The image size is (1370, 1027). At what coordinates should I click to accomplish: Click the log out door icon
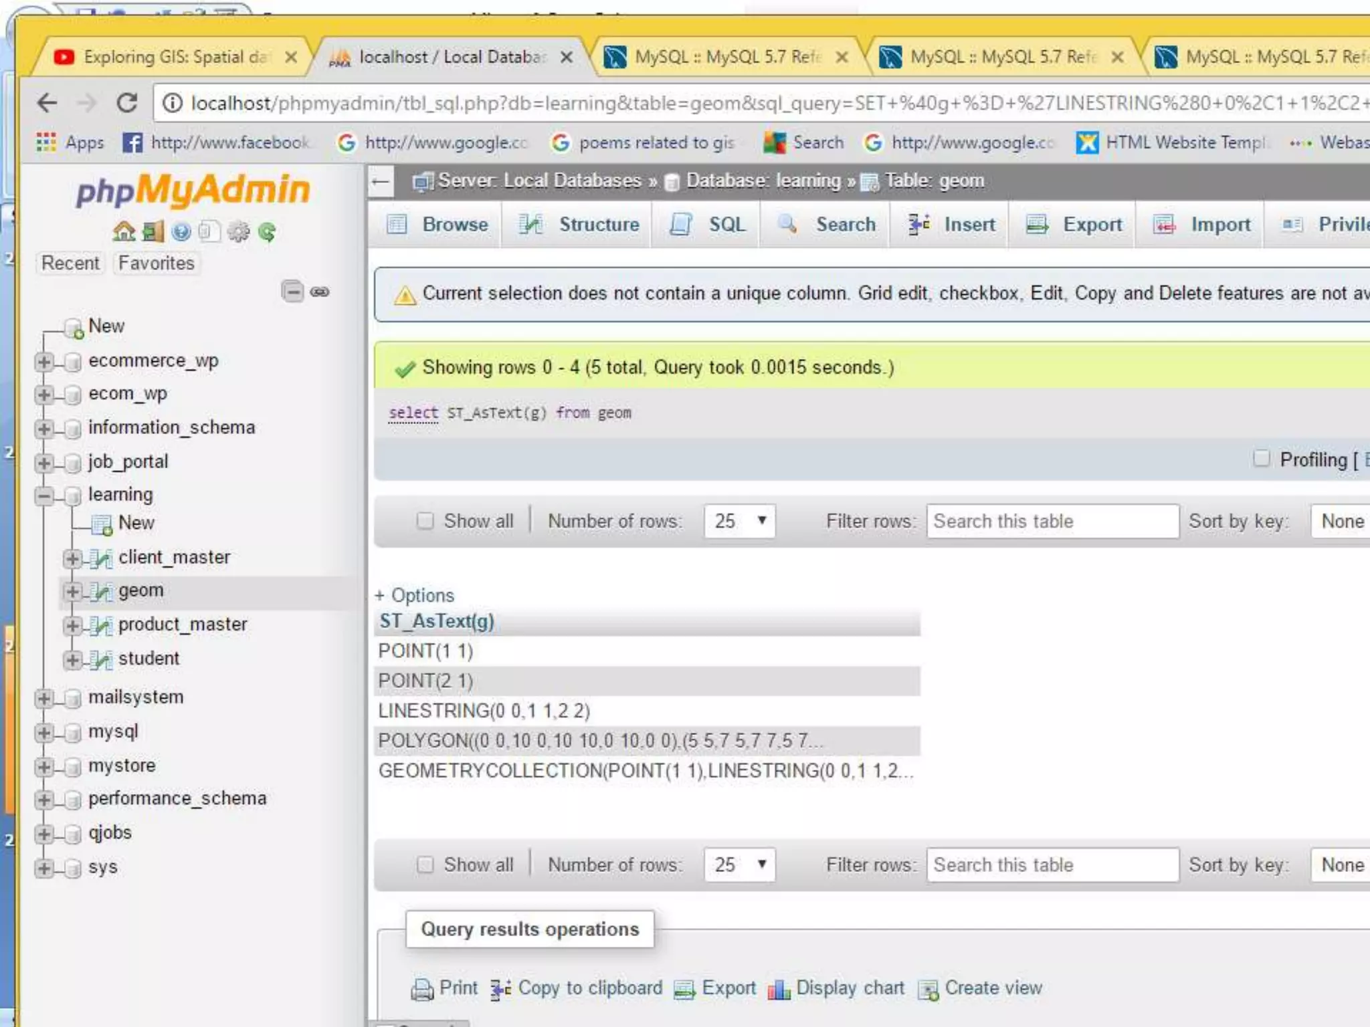click(153, 232)
